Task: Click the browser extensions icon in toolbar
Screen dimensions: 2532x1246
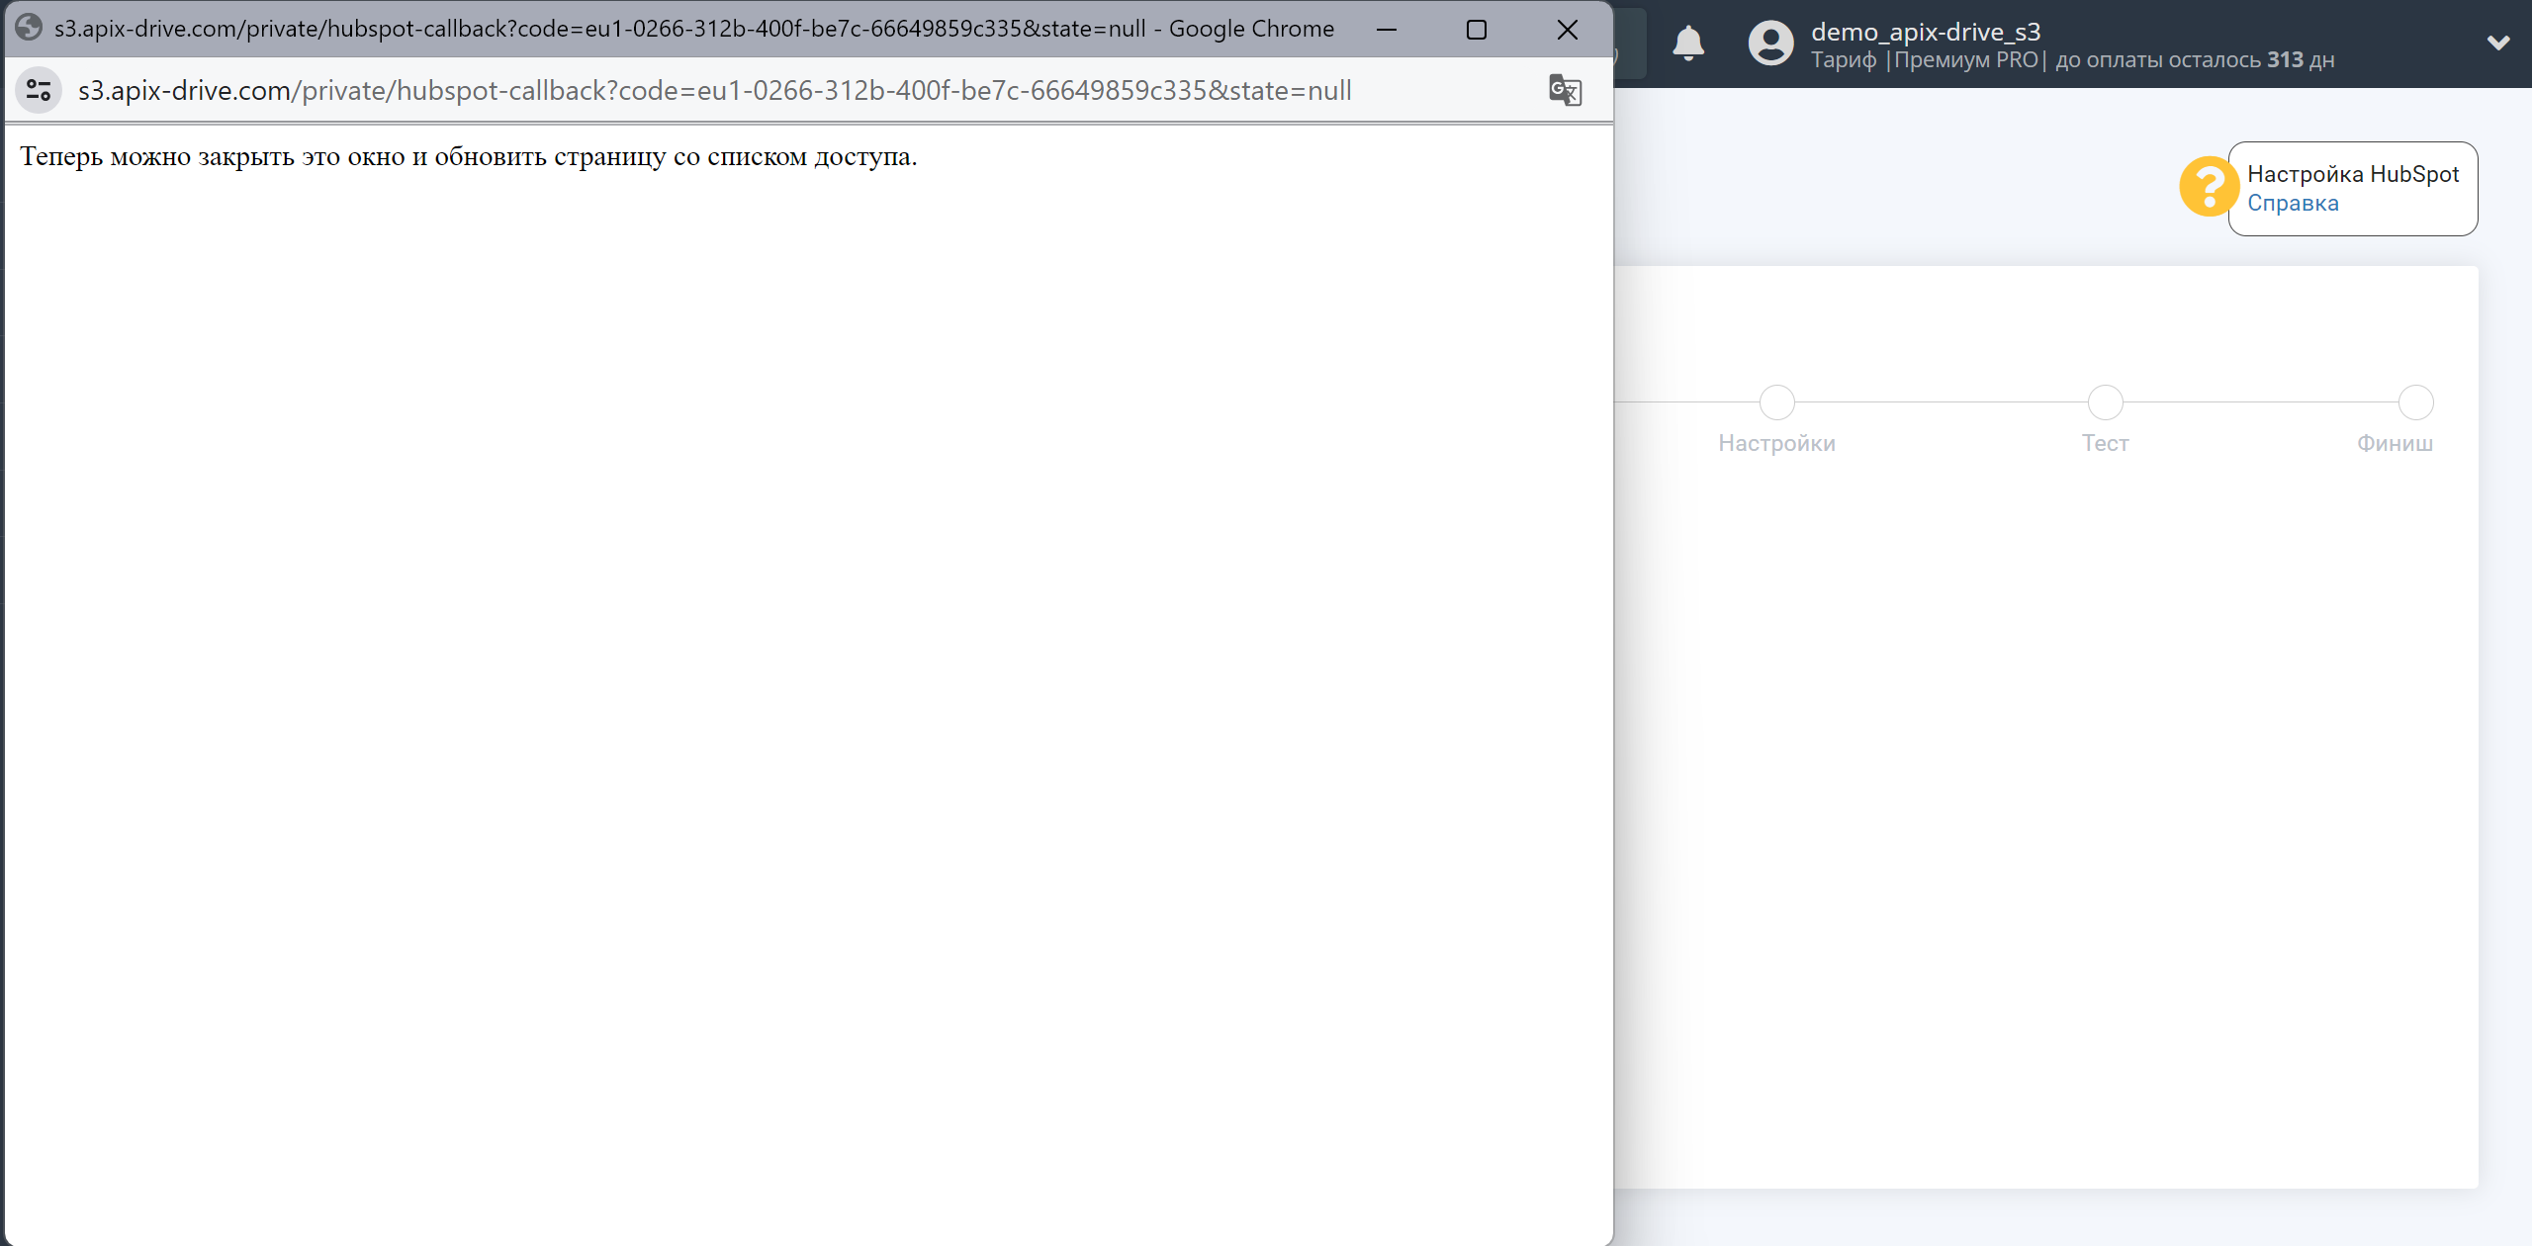Action: coord(1563,90)
